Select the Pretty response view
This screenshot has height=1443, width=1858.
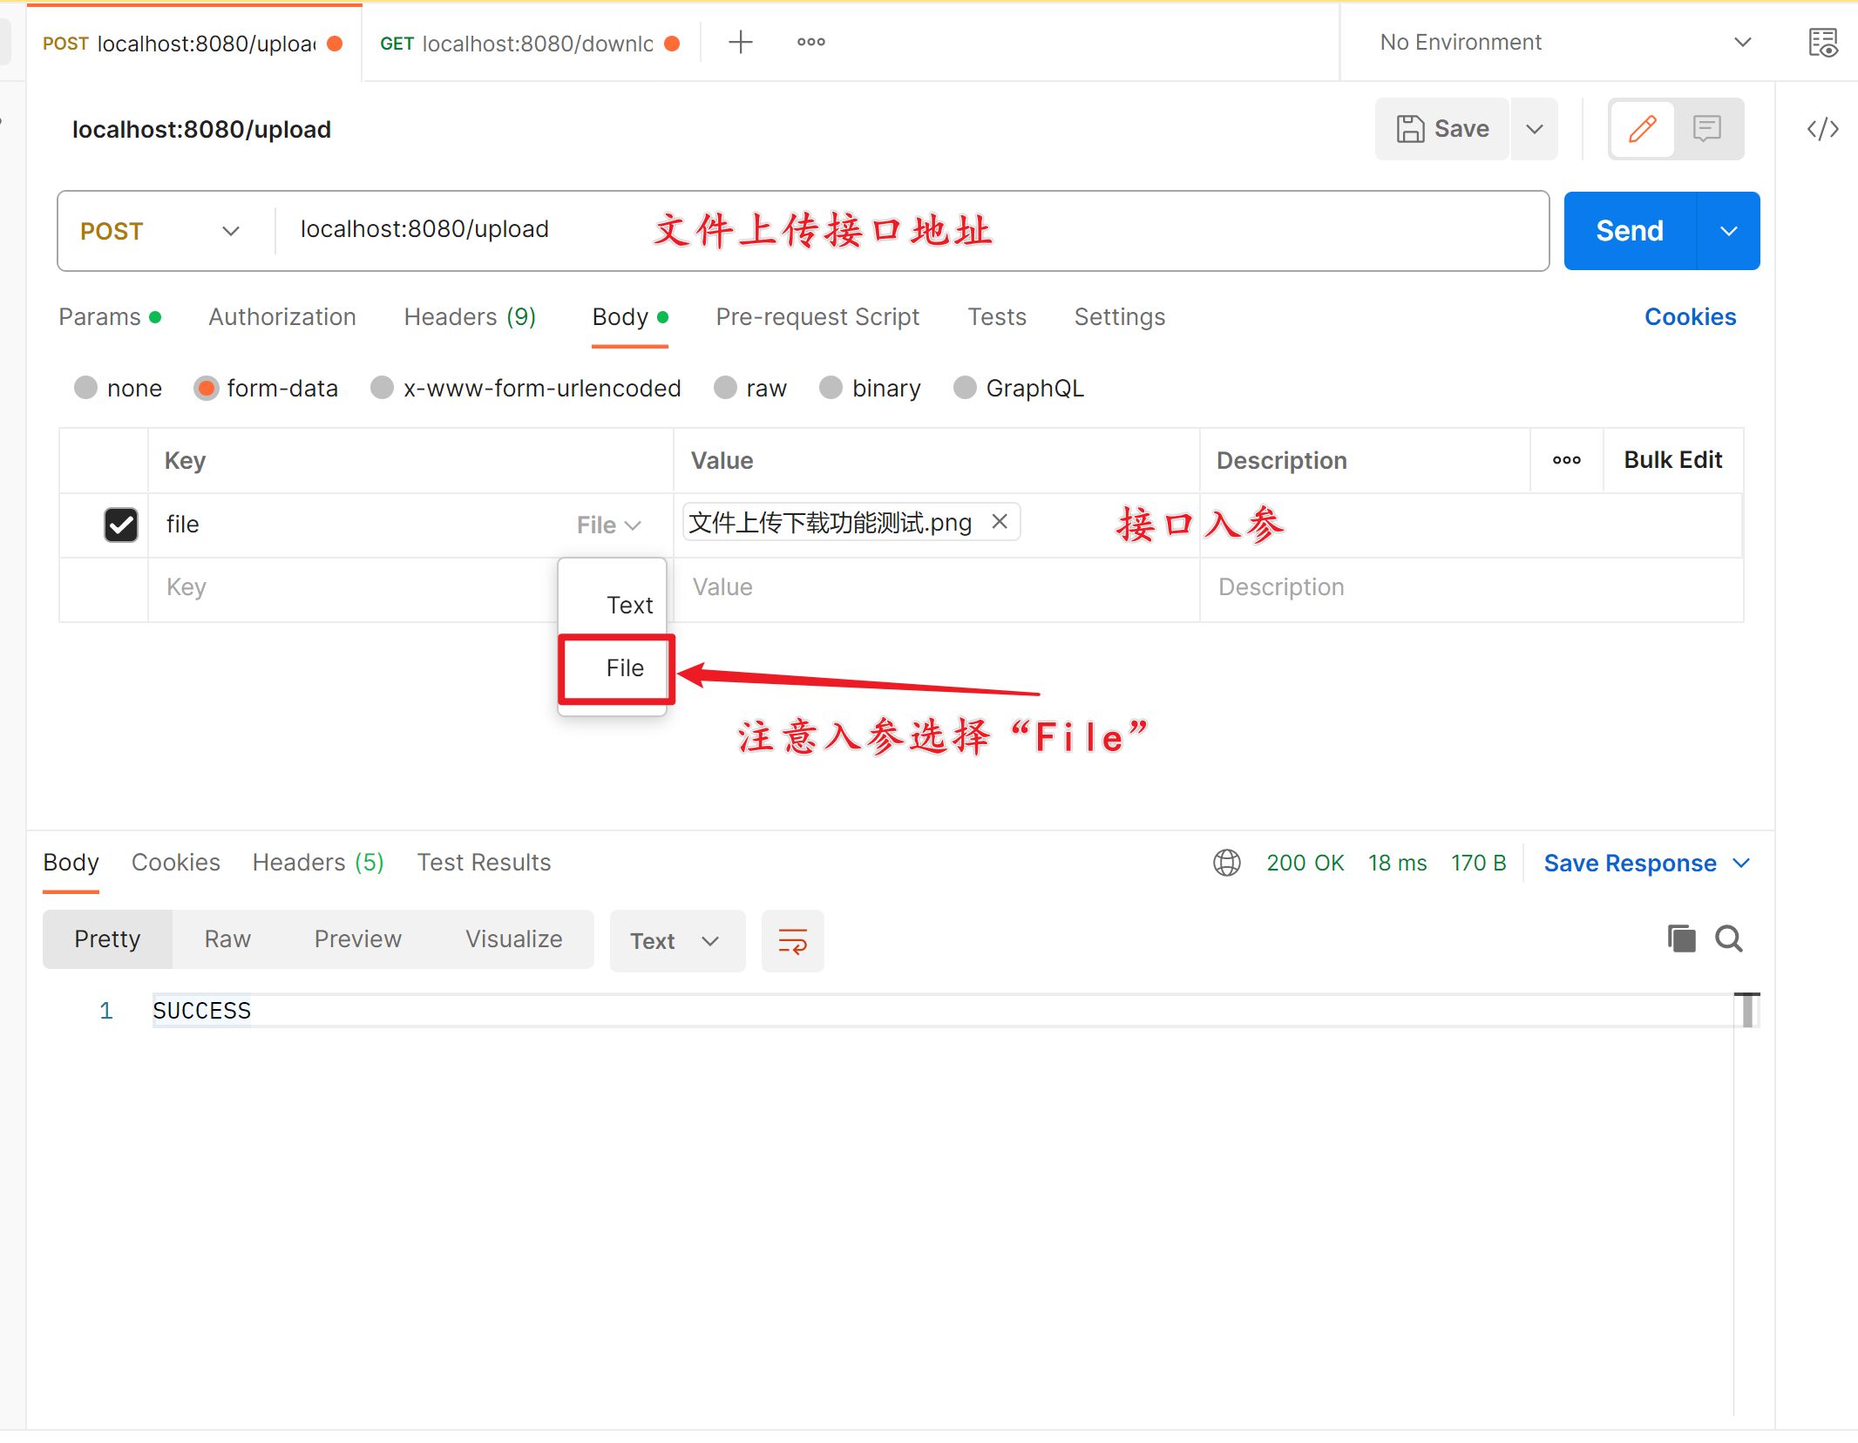click(x=107, y=938)
